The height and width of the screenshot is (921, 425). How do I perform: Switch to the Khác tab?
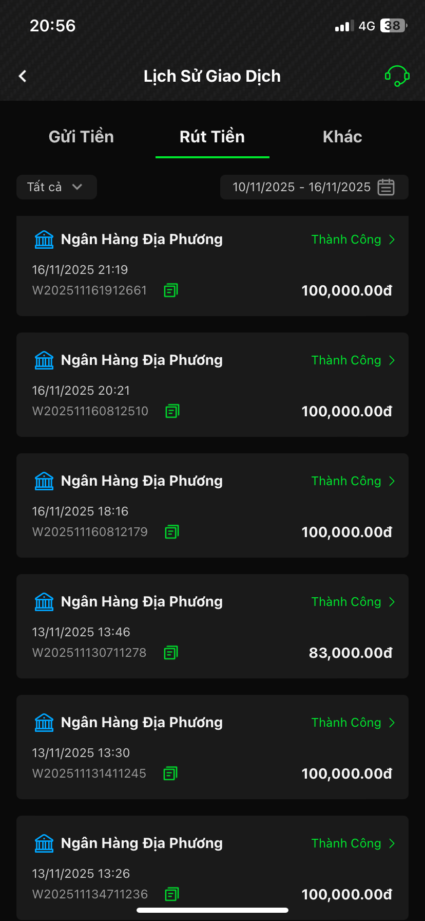[342, 137]
